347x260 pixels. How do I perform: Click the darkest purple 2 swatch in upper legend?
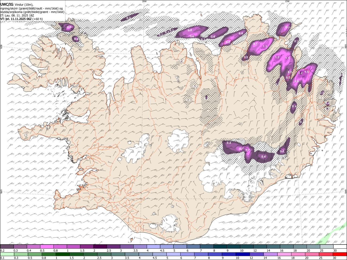click(x=100, y=247)
